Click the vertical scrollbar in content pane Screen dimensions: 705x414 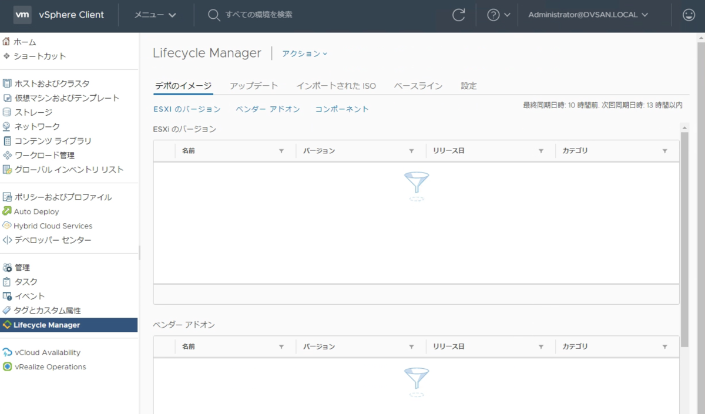pyautogui.click(x=684, y=238)
